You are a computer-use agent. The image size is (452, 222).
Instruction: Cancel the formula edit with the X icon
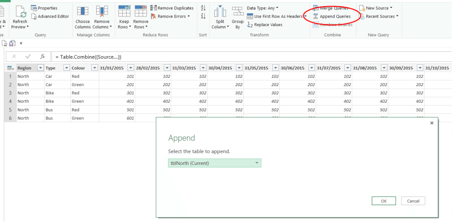click(14, 56)
